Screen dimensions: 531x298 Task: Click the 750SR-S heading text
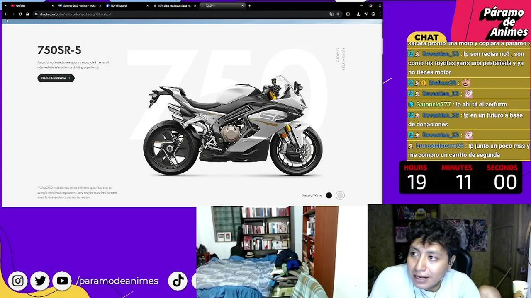click(59, 50)
